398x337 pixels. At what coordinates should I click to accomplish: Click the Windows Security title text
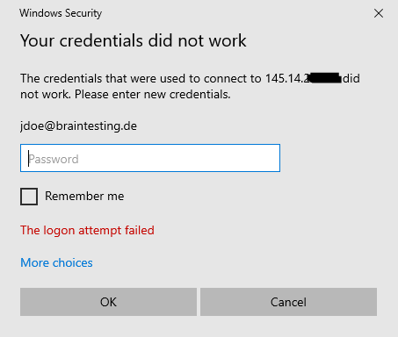pyautogui.click(x=61, y=13)
